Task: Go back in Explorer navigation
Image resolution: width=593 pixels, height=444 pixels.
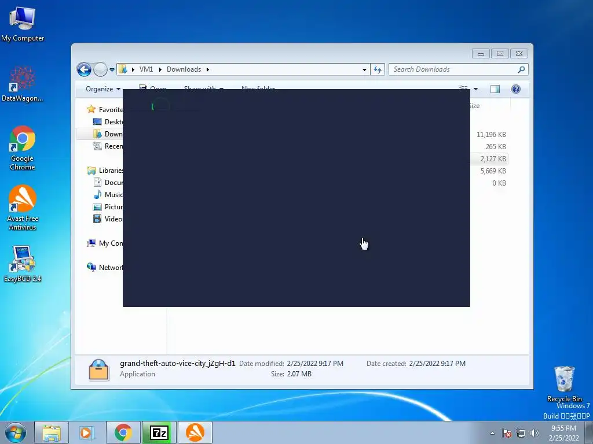Action: tap(84, 69)
